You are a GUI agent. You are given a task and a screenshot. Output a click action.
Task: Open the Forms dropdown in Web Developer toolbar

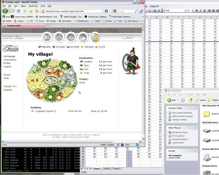(x=40, y=21)
